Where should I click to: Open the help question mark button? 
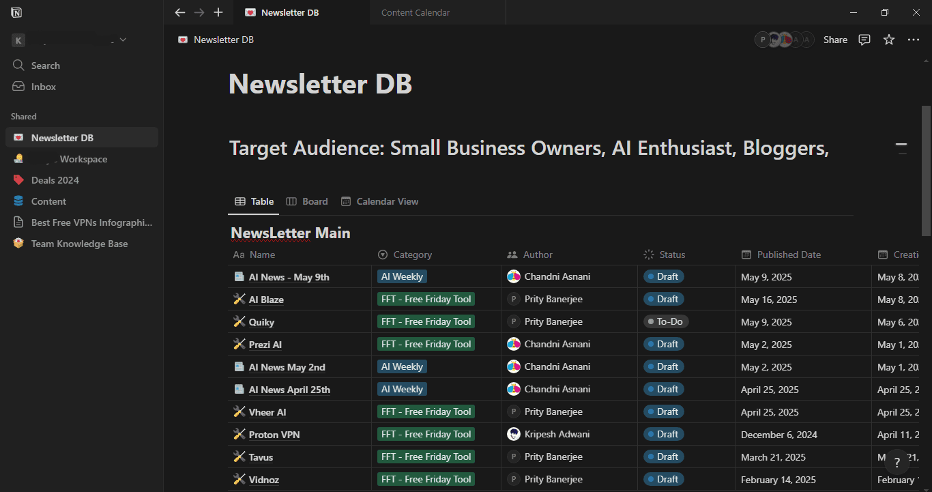tap(897, 462)
